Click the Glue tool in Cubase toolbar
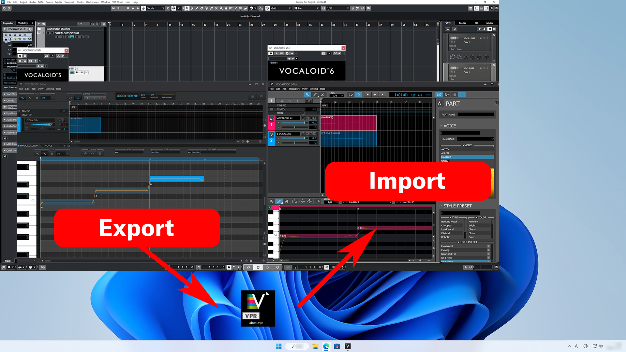 (212, 8)
